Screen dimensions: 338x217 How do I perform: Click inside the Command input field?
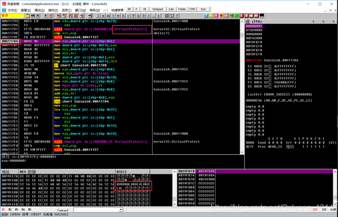96,210
